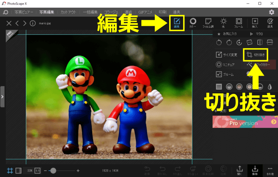
Task: Choose the 切り抜き crop tool
Action: [256, 54]
